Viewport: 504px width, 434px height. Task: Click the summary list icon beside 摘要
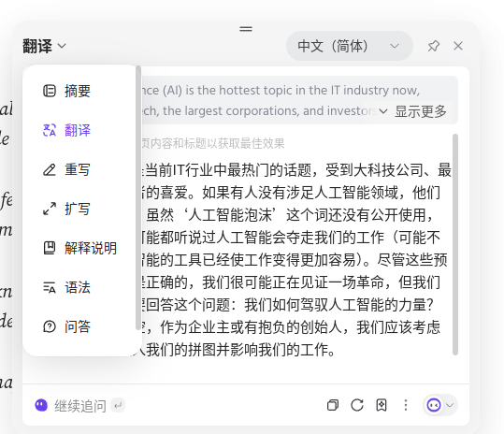pyautogui.click(x=50, y=91)
